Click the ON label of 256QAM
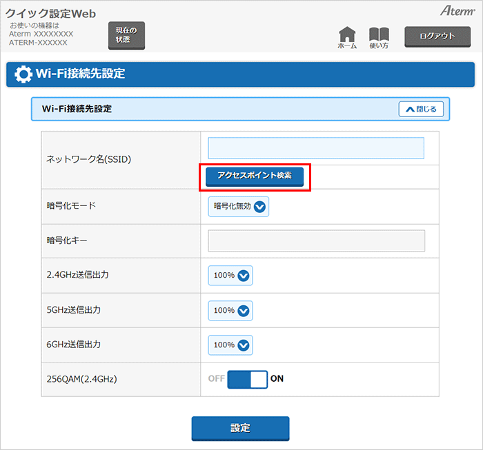This screenshot has width=483, height=450. tap(277, 379)
